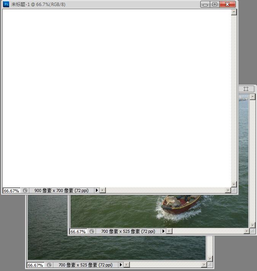Click the down scroll arrow in the rearmost window

(x=210, y=259)
